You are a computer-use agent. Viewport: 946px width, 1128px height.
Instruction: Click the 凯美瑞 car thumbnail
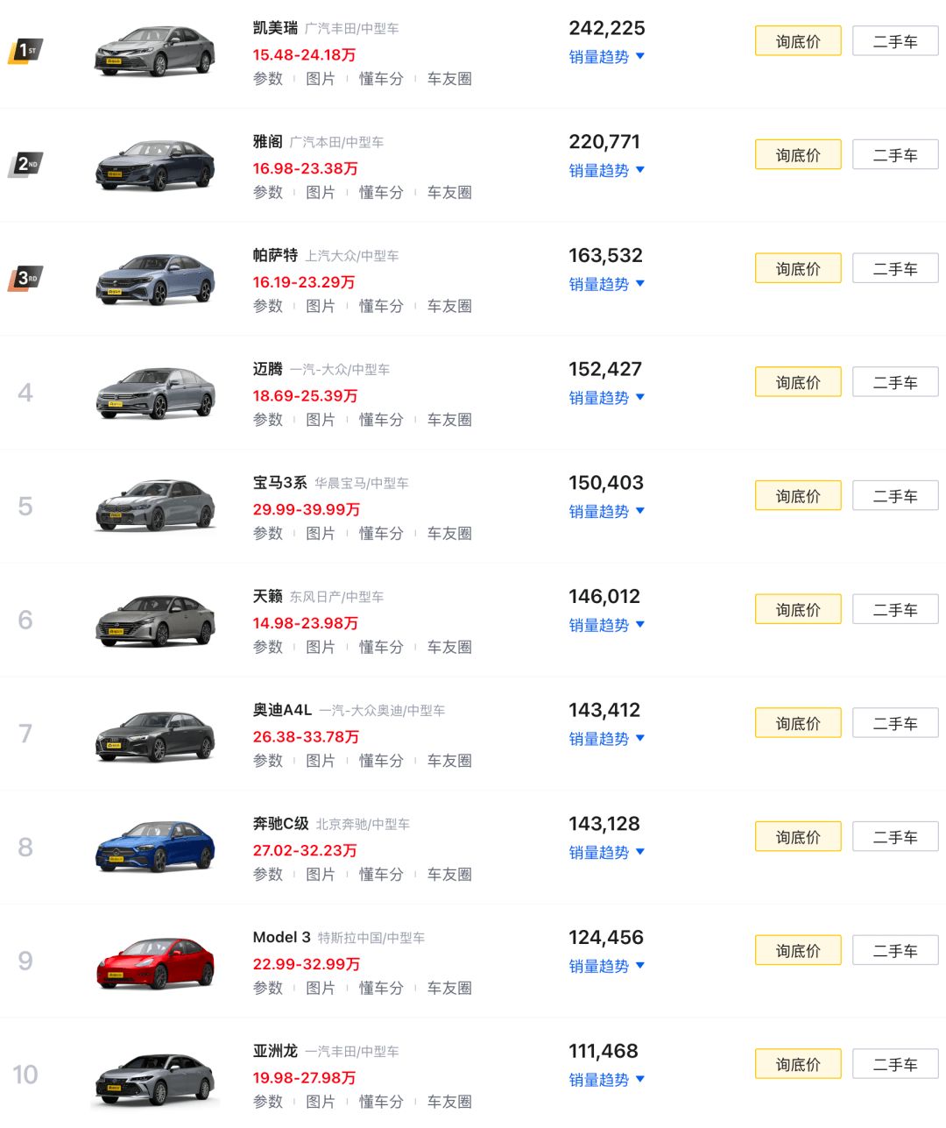(x=155, y=53)
